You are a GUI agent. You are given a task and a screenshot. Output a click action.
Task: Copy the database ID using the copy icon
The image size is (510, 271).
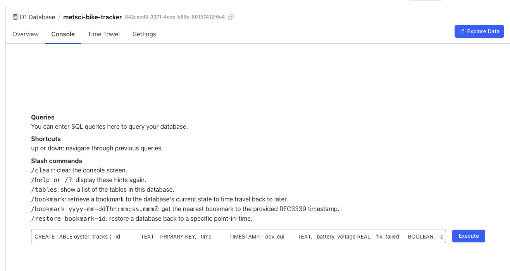(x=231, y=17)
